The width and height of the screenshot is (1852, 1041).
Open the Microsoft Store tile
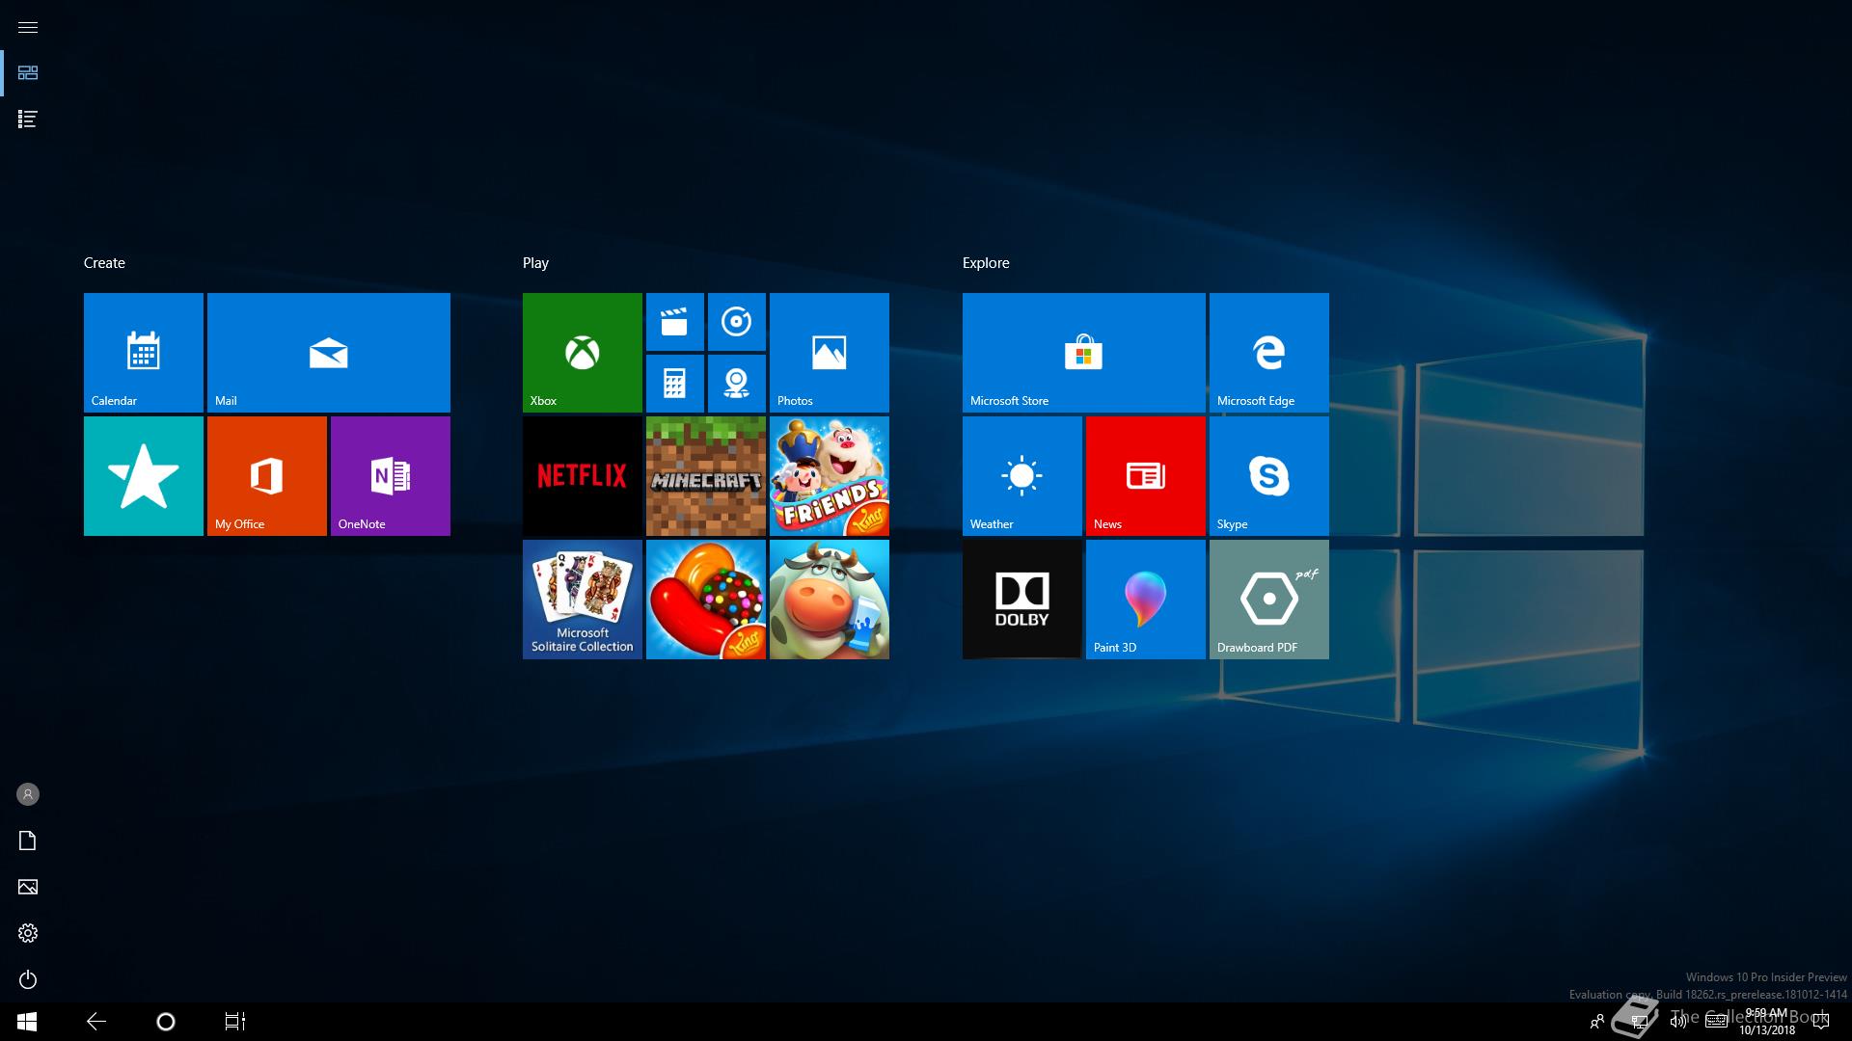pyautogui.click(x=1084, y=353)
